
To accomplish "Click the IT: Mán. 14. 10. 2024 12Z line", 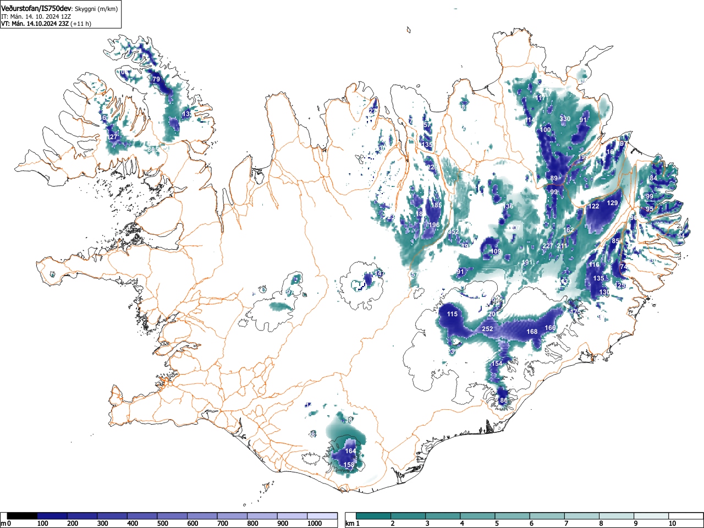I will 36,16.
